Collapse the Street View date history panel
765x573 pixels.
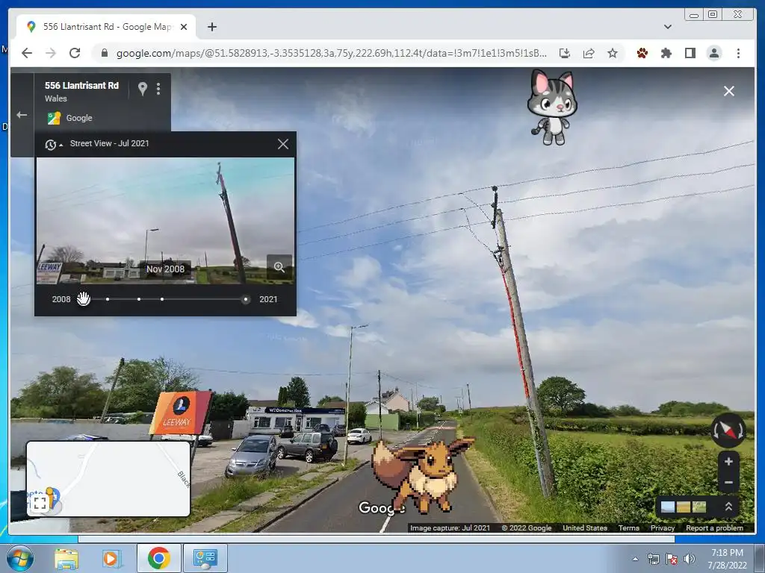pos(53,144)
